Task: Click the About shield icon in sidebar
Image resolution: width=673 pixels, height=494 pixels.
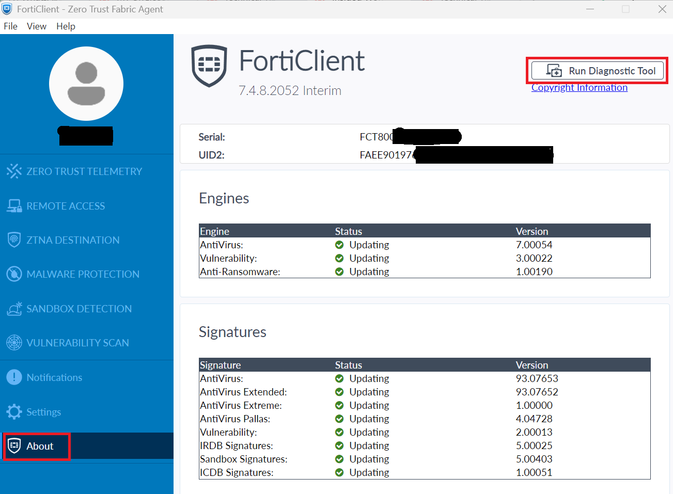Action: click(x=14, y=446)
